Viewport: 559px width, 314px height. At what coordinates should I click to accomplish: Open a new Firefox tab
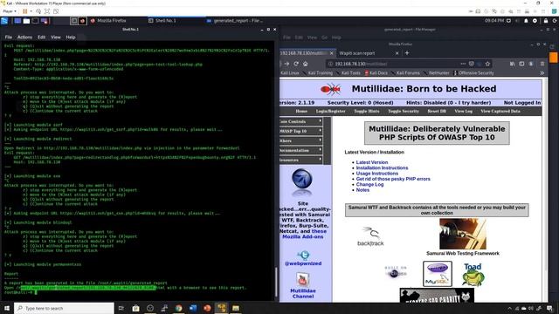pos(407,53)
